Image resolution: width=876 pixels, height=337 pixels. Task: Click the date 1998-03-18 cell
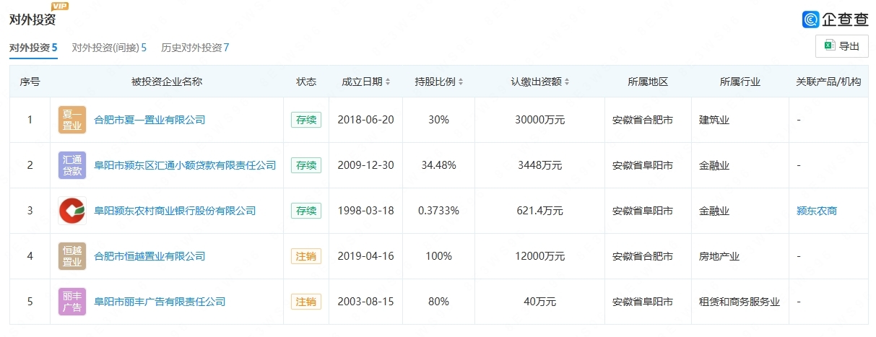click(366, 211)
